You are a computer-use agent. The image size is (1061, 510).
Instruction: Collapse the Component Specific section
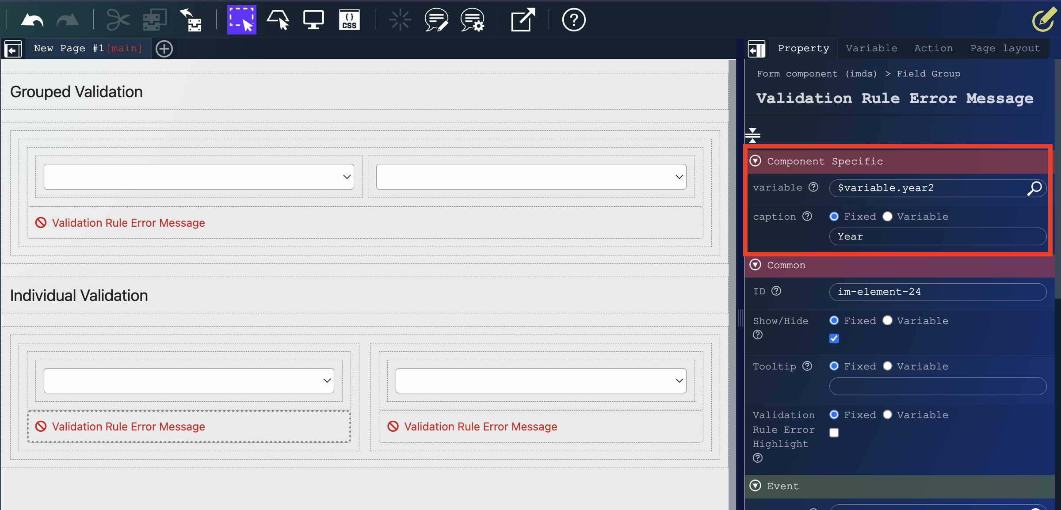[756, 161]
